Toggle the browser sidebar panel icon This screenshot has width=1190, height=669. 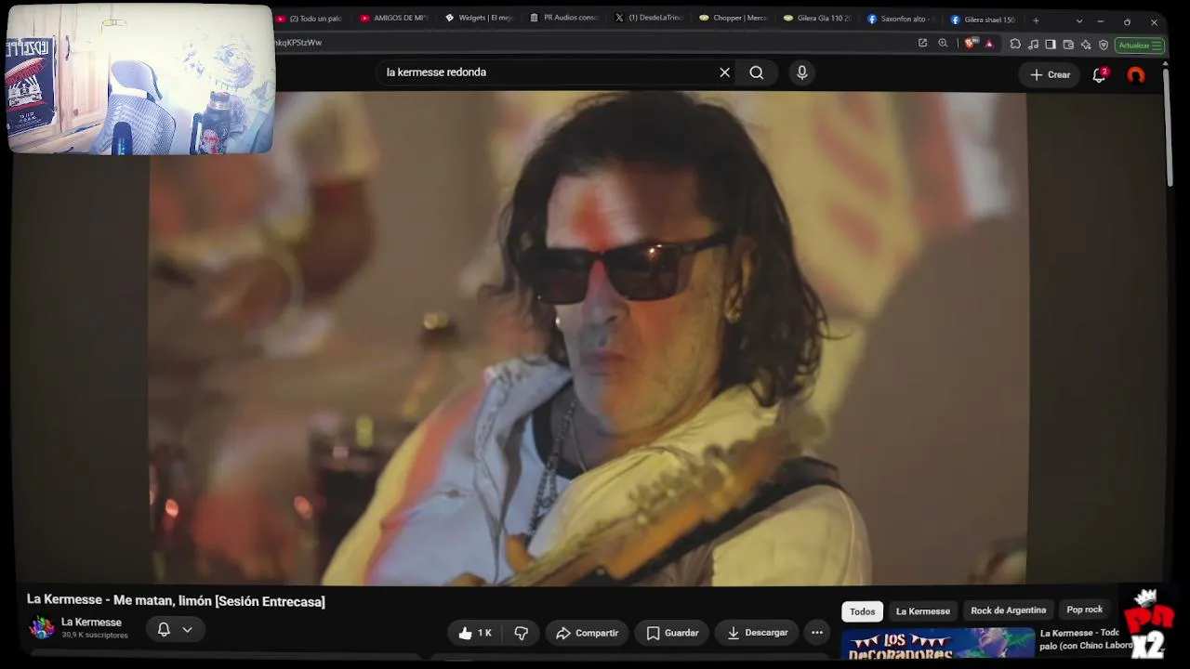point(1051,44)
